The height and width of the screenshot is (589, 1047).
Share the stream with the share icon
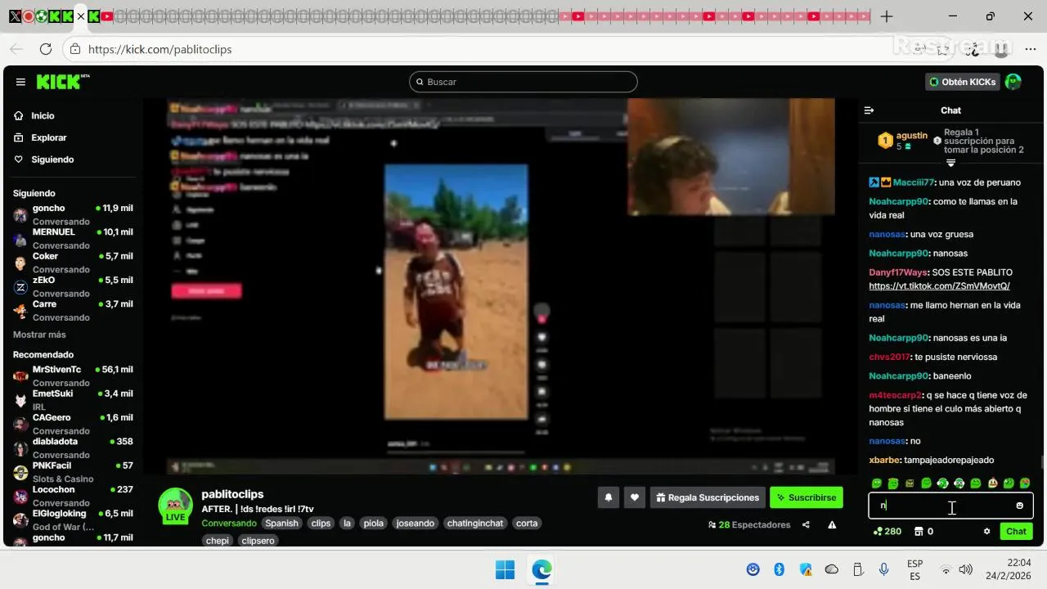point(806,525)
